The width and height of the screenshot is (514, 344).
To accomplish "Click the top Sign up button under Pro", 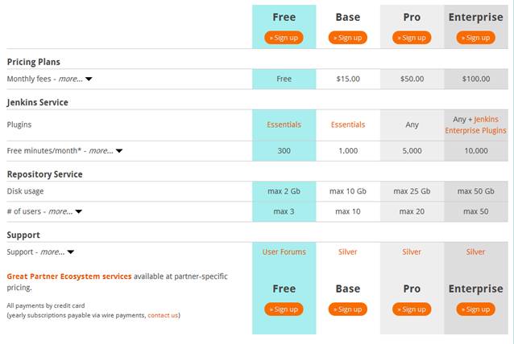I will click(412, 38).
